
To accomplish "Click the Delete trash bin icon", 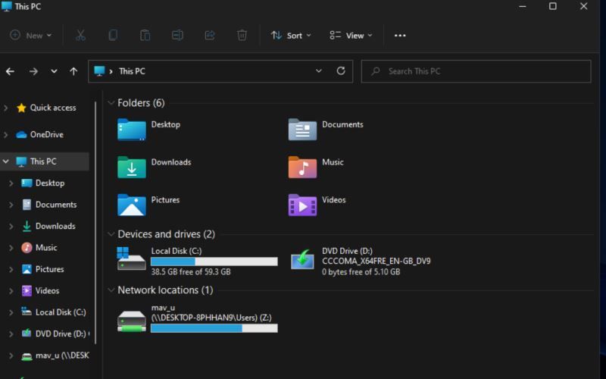I will tap(242, 35).
